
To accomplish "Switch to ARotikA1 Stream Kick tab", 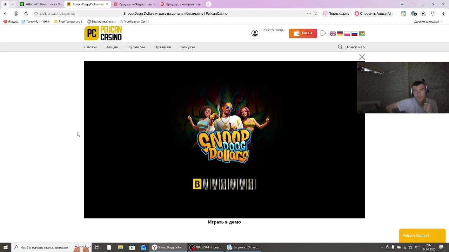I will click(40, 4).
